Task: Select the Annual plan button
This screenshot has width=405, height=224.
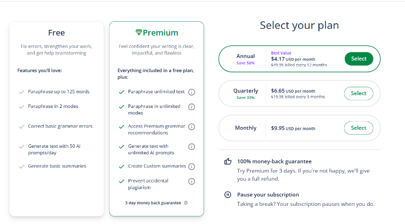Action: pyautogui.click(x=358, y=59)
